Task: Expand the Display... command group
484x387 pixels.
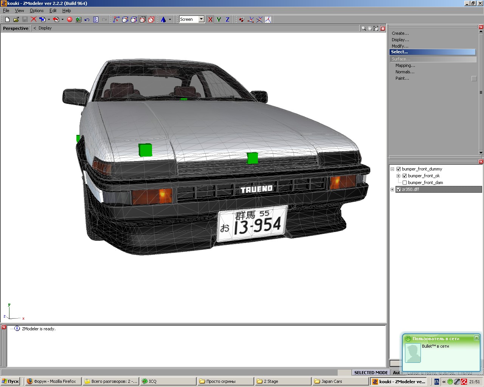Action: tap(400, 40)
